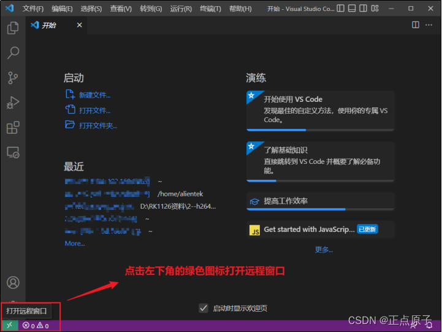
Task: Open 了解基础知识 walkthrough card
Action: pyautogui.click(x=320, y=162)
